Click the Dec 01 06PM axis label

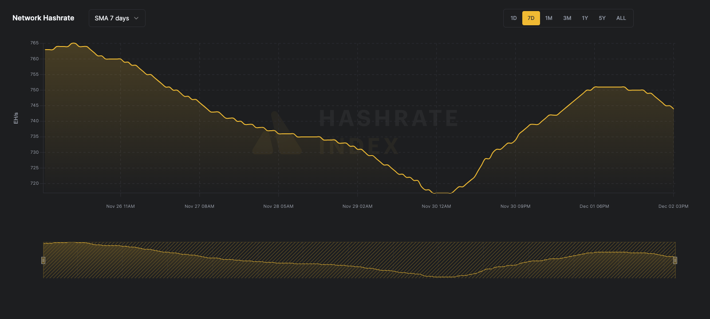tap(595, 206)
